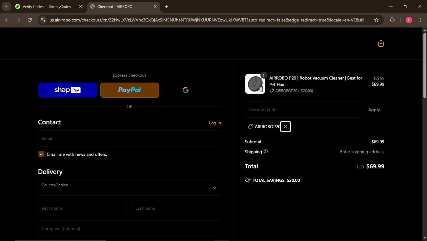Switch to the Verify Codes — SimplyCodes tab
Viewport: 427px width, 241px height.
[47, 7]
